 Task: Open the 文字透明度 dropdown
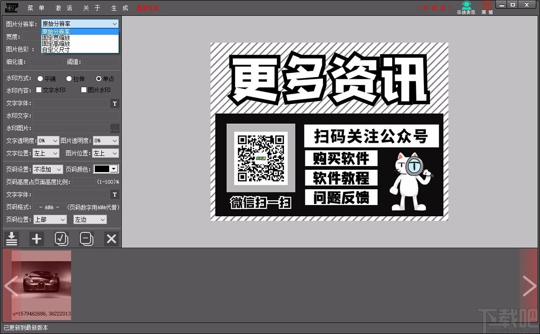[48, 141]
